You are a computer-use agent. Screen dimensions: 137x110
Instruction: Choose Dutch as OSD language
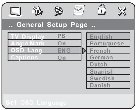click(x=108, y=64)
